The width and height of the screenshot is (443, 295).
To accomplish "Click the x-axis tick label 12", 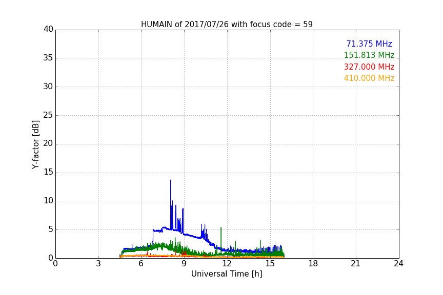I will tap(227, 264).
